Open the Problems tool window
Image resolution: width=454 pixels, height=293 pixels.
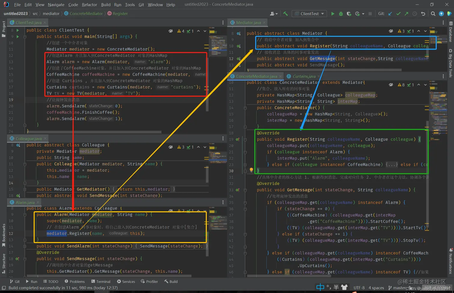(75, 282)
